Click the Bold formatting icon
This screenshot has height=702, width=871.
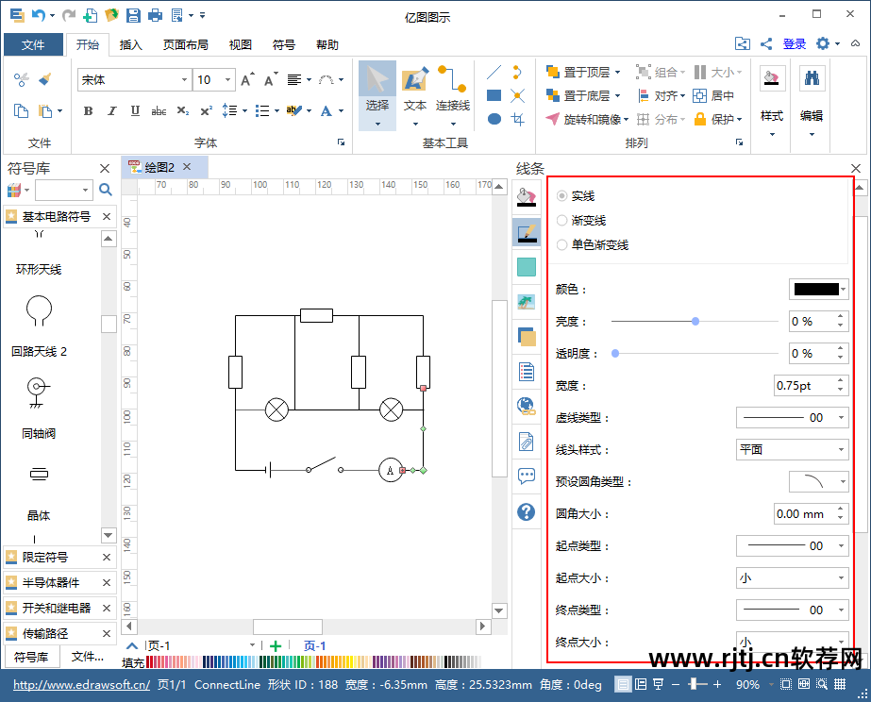point(89,111)
